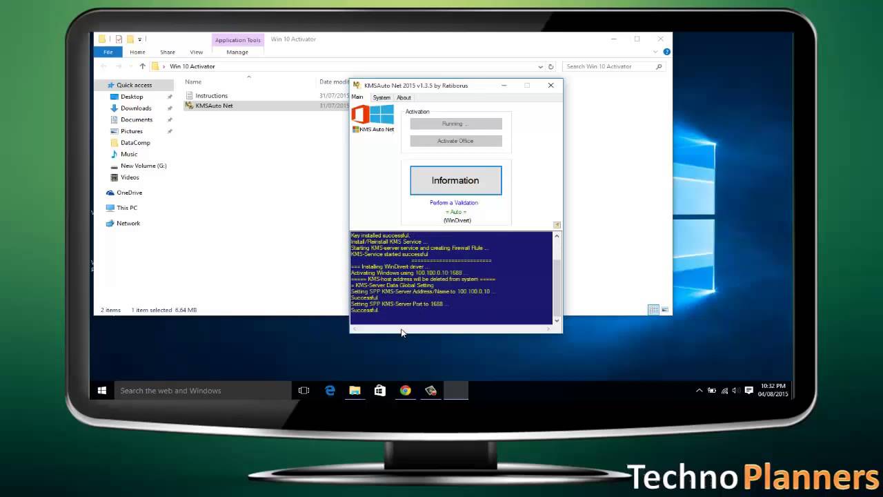
Task: Open the DataComp folder in sidebar
Action: [x=135, y=143]
